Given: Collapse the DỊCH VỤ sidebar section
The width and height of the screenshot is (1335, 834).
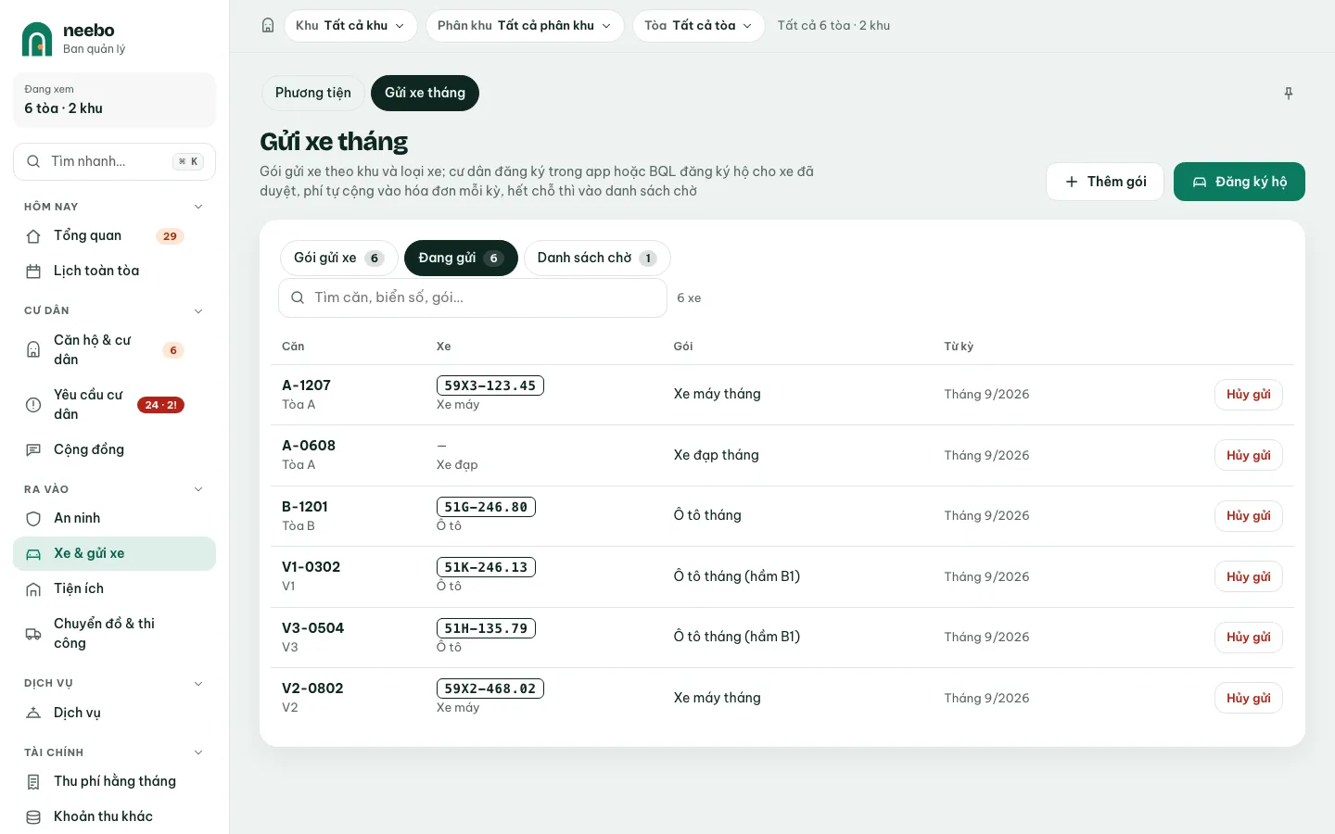Looking at the screenshot, I should pos(198,684).
